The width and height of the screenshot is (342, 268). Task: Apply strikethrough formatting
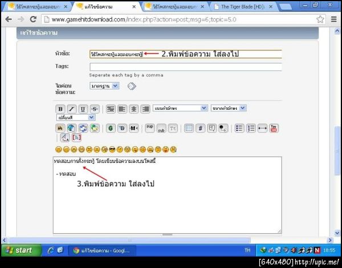pos(94,109)
